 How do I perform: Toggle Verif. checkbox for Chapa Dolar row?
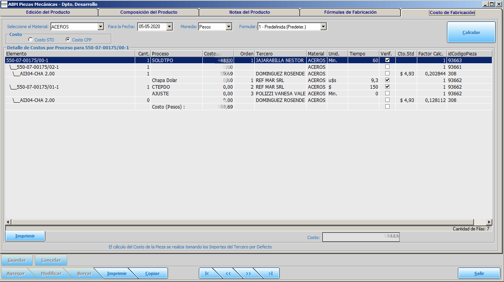(x=387, y=80)
